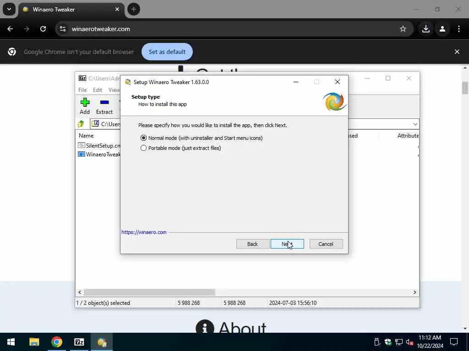Reload the page in Chrome

pyautogui.click(x=43, y=29)
